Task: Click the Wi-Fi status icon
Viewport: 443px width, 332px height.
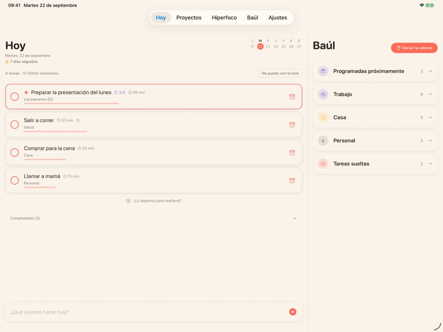Action: click(x=421, y=5)
